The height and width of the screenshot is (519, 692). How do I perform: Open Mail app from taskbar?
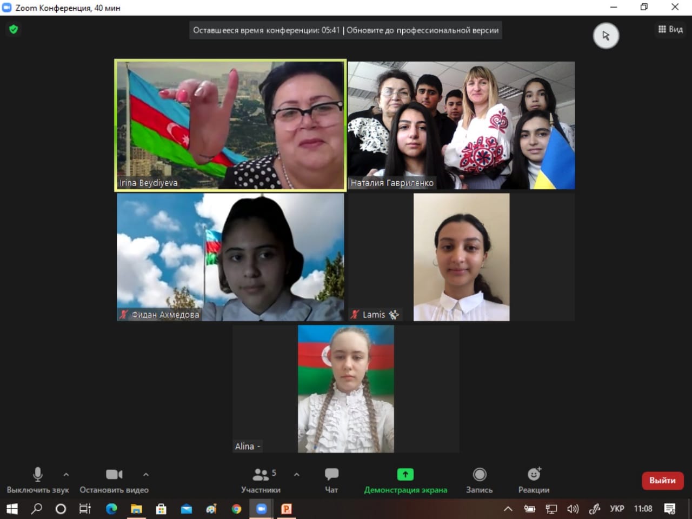(x=187, y=509)
